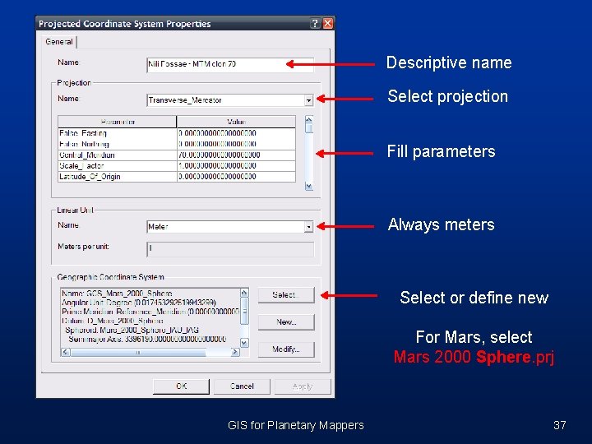
Task: Click the Apply button
Action: click(303, 386)
